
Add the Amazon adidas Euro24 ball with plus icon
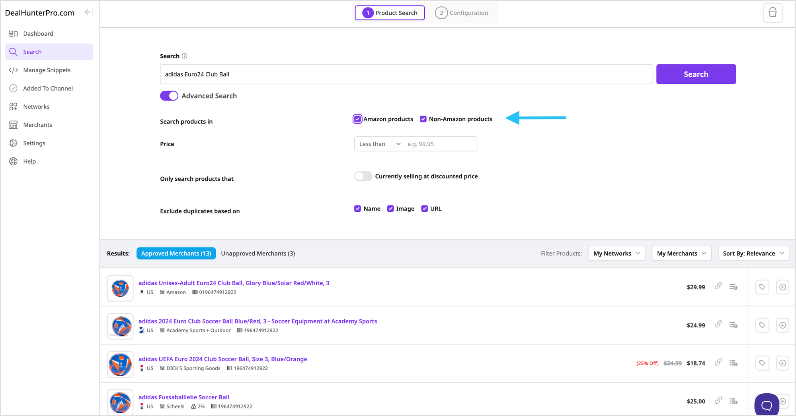click(x=782, y=287)
